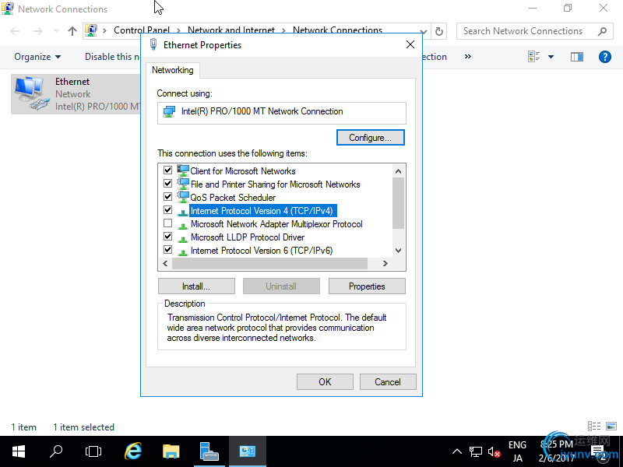Go up one level in Explorer
The width and height of the screenshot is (623, 467).
[x=72, y=31]
